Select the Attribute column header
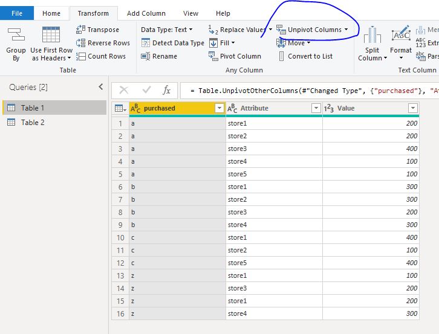This screenshot has width=439, height=334. pyautogui.click(x=274, y=108)
